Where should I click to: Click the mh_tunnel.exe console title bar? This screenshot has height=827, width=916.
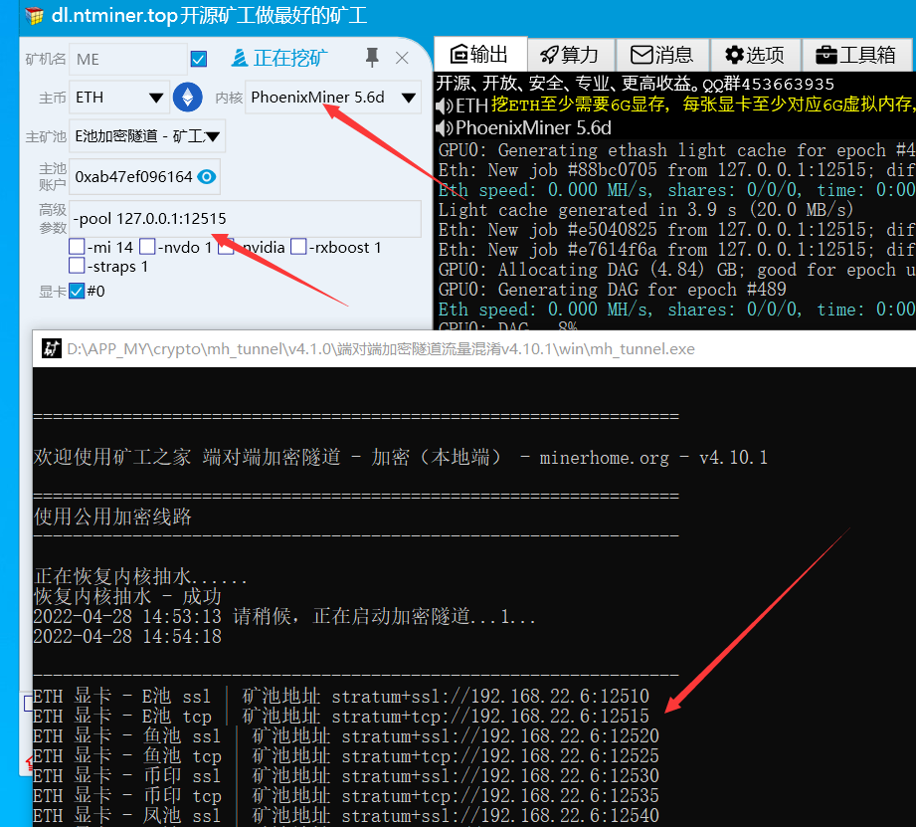point(474,349)
